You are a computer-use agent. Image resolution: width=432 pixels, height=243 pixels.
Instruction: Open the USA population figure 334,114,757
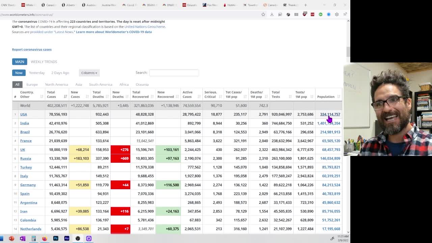pos(330,114)
